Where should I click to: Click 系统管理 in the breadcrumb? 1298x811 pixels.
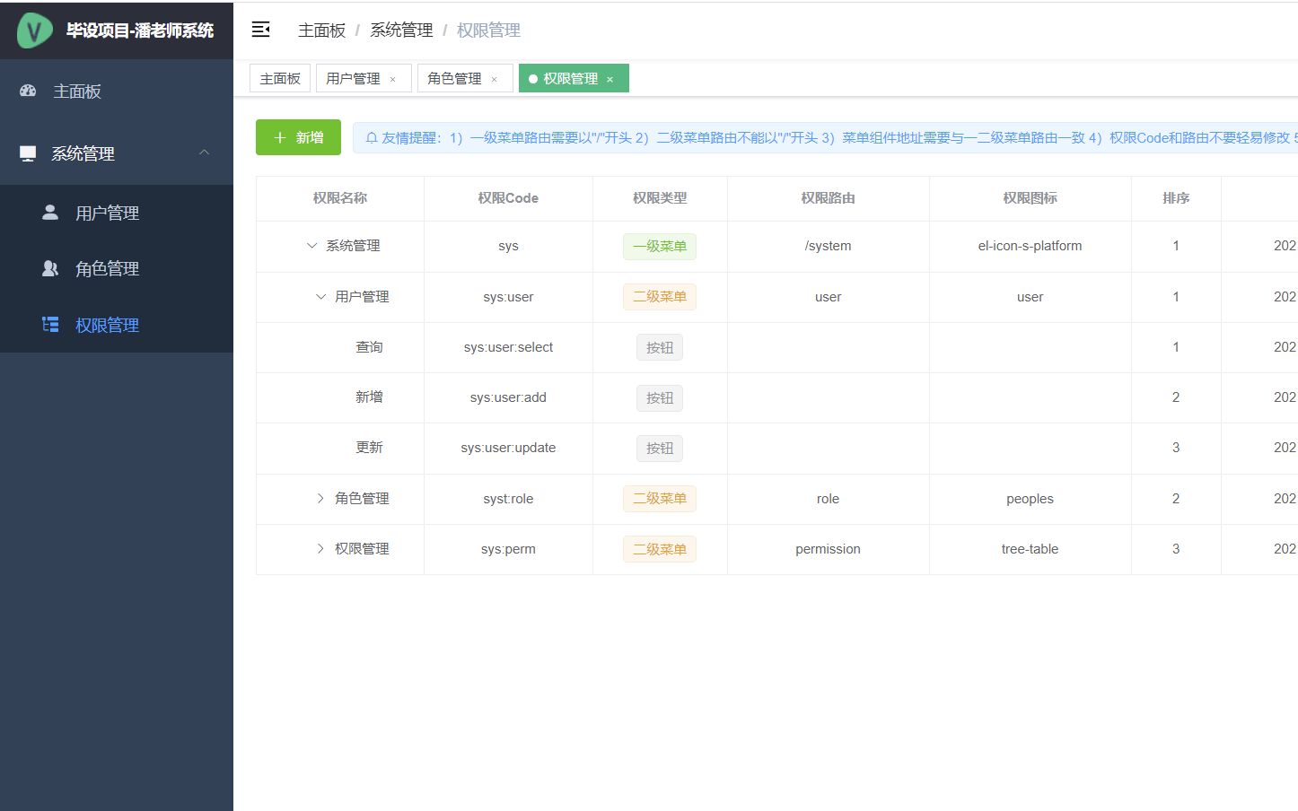pos(401,31)
